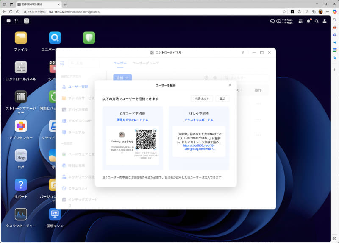The width and height of the screenshot is (339, 243).
Task: Open notifications bell in NAS top bar
Action: pyautogui.click(x=308, y=21)
